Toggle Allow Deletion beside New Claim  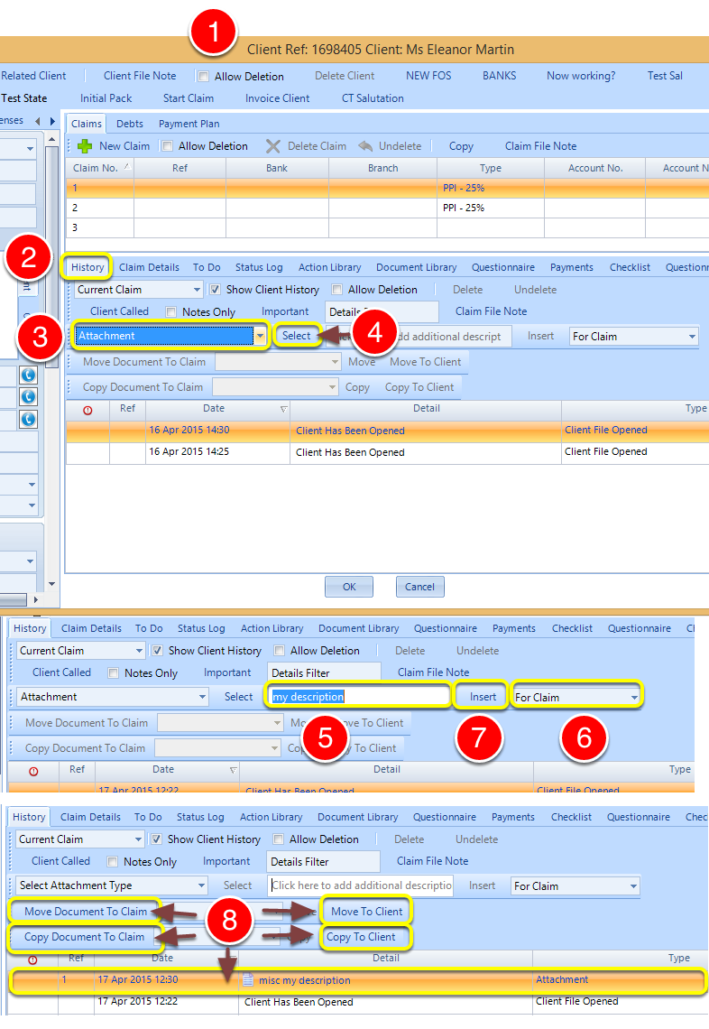pyautogui.click(x=167, y=145)
